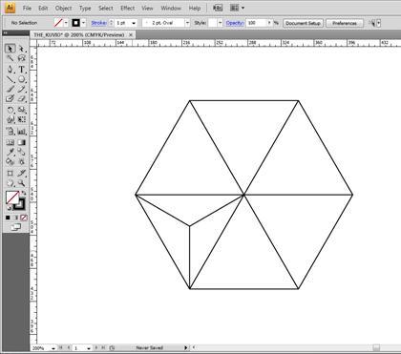The image size is (401, 354).
Task: Select the Blend tool
Action: click(x=21, y=152)
